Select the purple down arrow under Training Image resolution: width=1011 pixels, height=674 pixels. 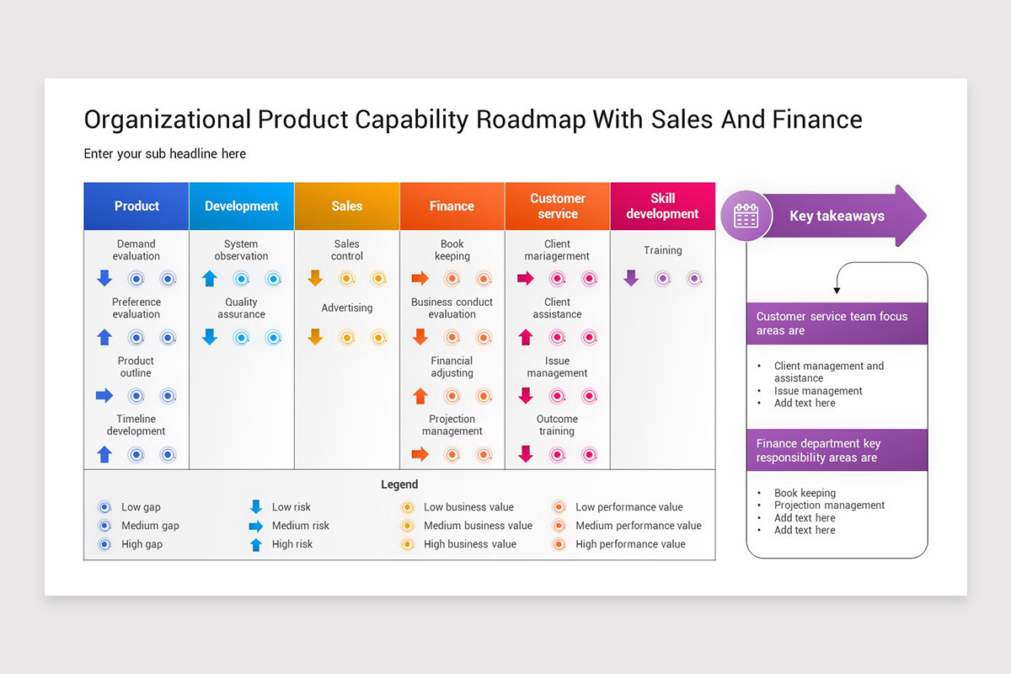pos(631,278)
